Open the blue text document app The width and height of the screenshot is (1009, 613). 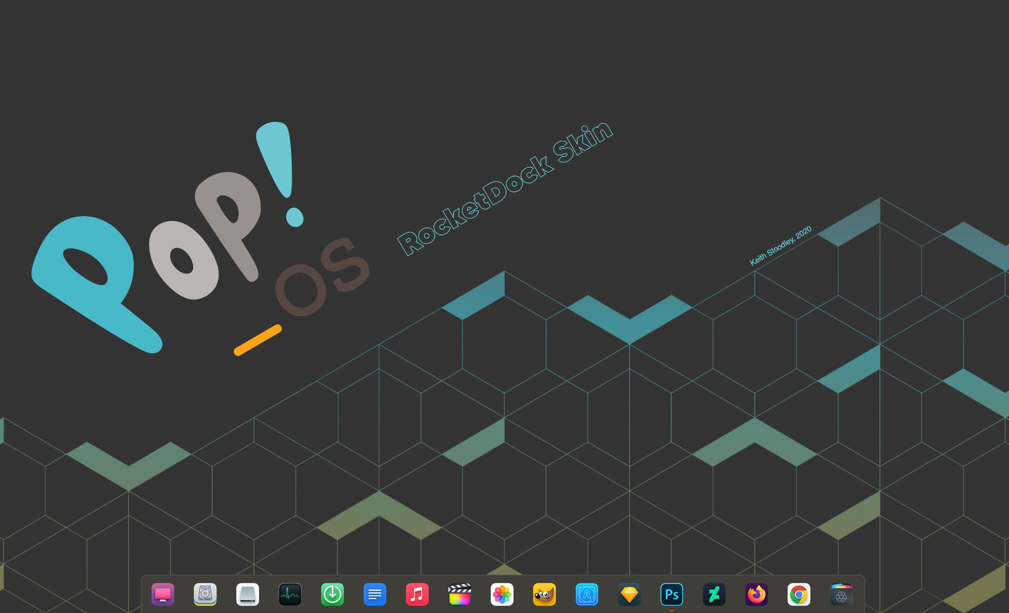point(375,595)
